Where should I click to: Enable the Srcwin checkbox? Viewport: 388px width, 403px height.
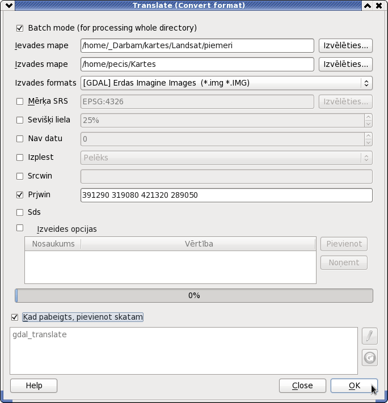[20, 176]
